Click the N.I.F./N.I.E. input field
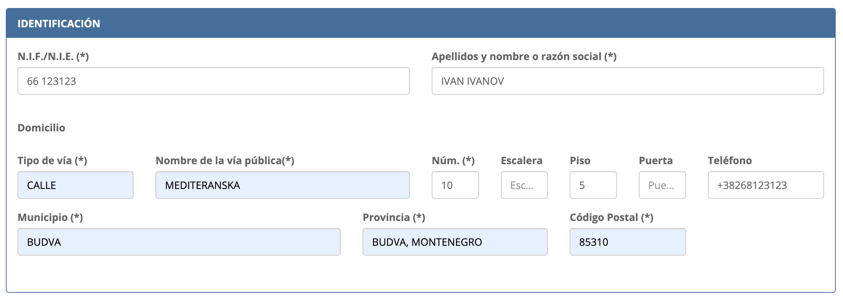 click(213, 81)
